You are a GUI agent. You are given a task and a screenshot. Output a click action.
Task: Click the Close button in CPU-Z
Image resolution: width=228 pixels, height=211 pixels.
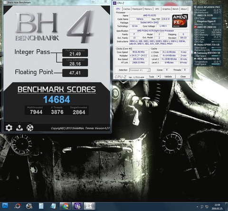pyautogui.click(x=183, y=77)
